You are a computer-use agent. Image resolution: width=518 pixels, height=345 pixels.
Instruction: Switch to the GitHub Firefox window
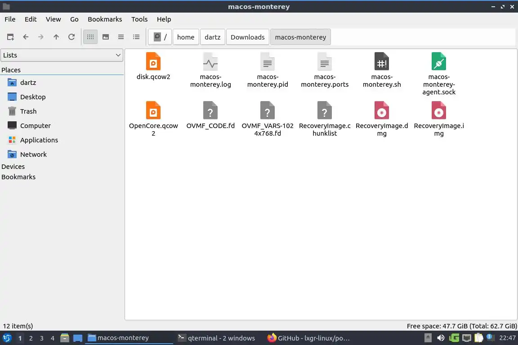pos(308,338)
